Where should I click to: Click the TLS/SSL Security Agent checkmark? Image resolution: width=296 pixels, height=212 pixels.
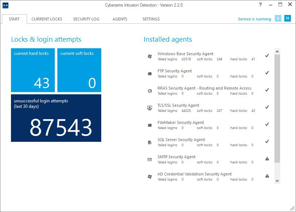pyautogui.click(x=267, y=107)
